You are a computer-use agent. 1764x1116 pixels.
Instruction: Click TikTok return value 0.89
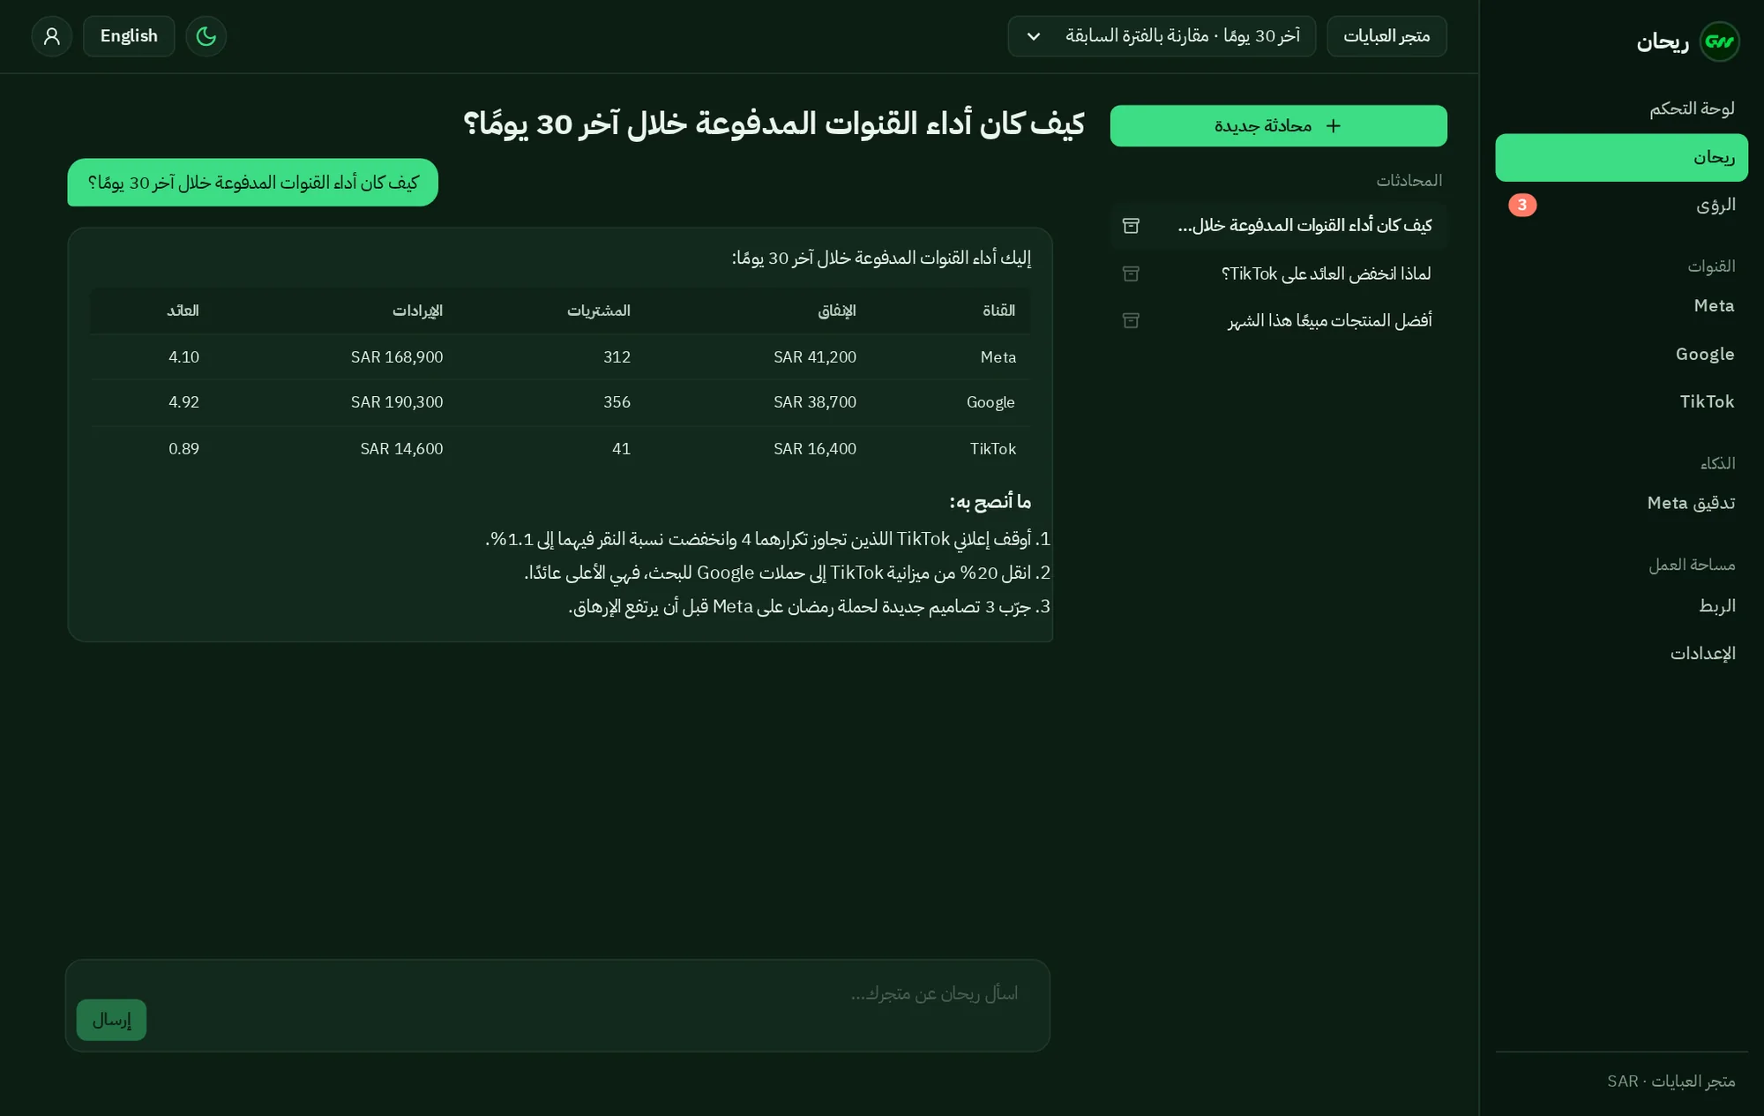[x=183, y=449]
